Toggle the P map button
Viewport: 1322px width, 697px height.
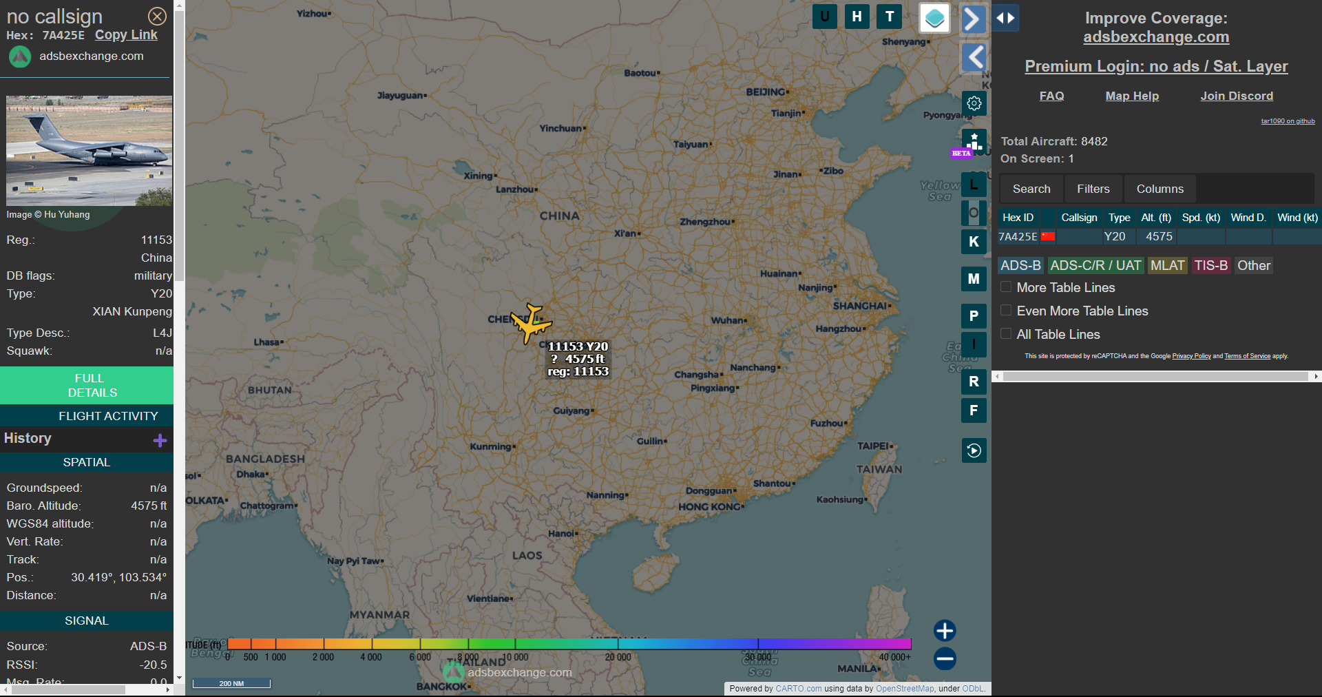[974, 316]
